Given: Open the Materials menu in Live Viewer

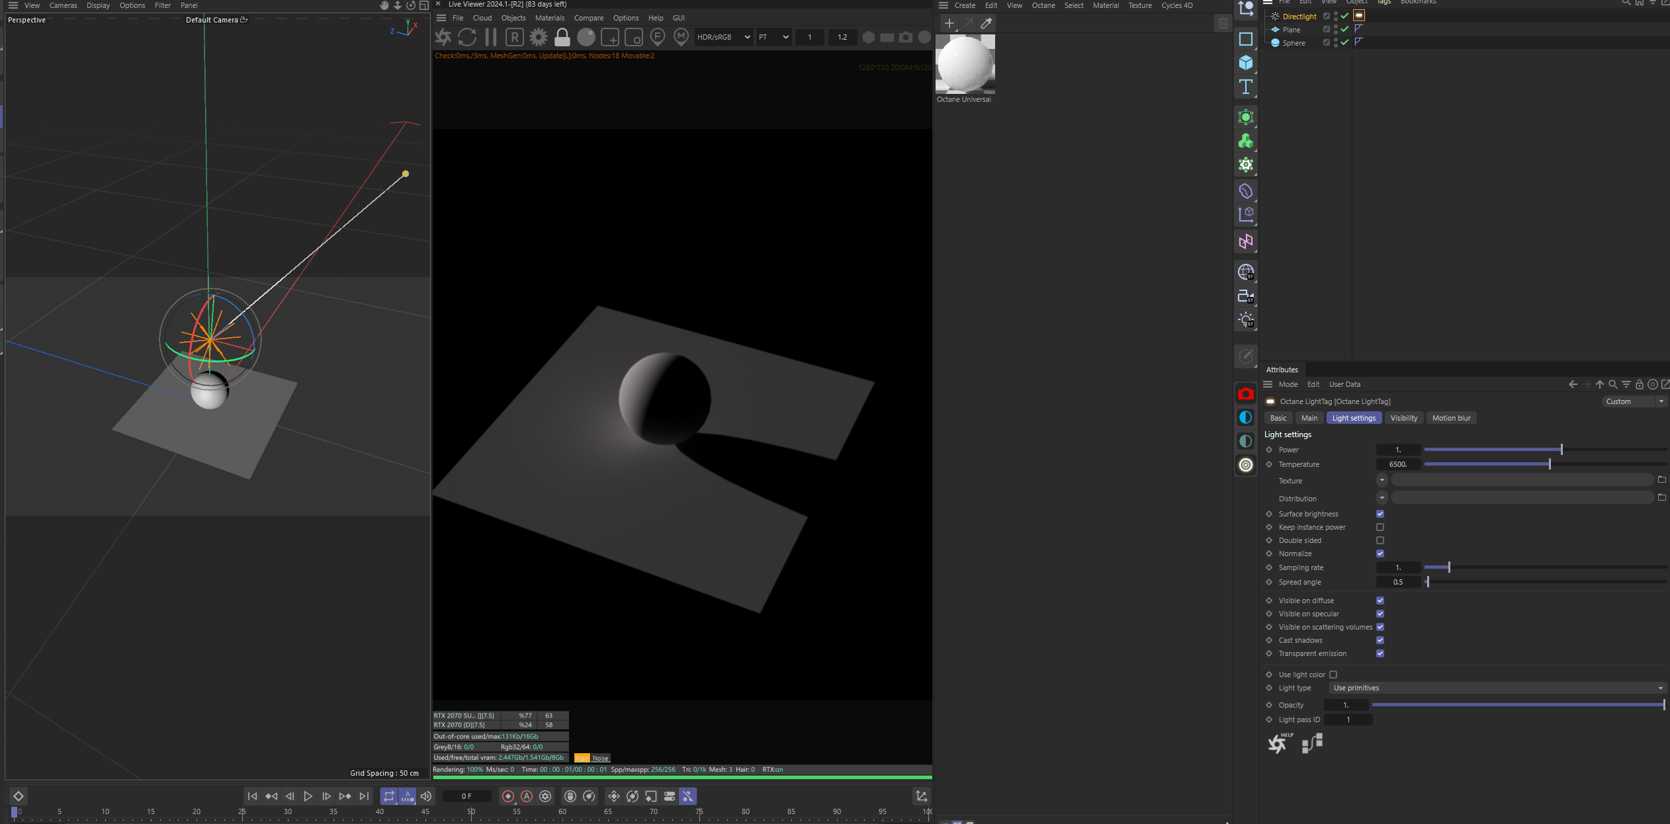Looking at the screenshot, I should [549, 18].
